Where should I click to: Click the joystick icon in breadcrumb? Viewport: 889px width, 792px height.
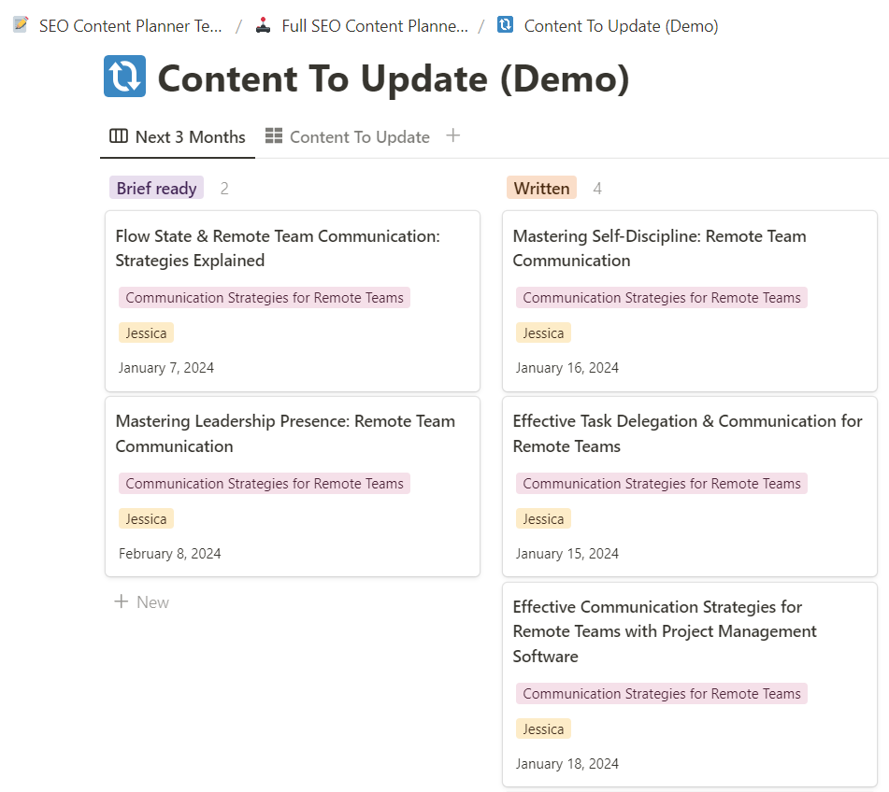point(264,25)
